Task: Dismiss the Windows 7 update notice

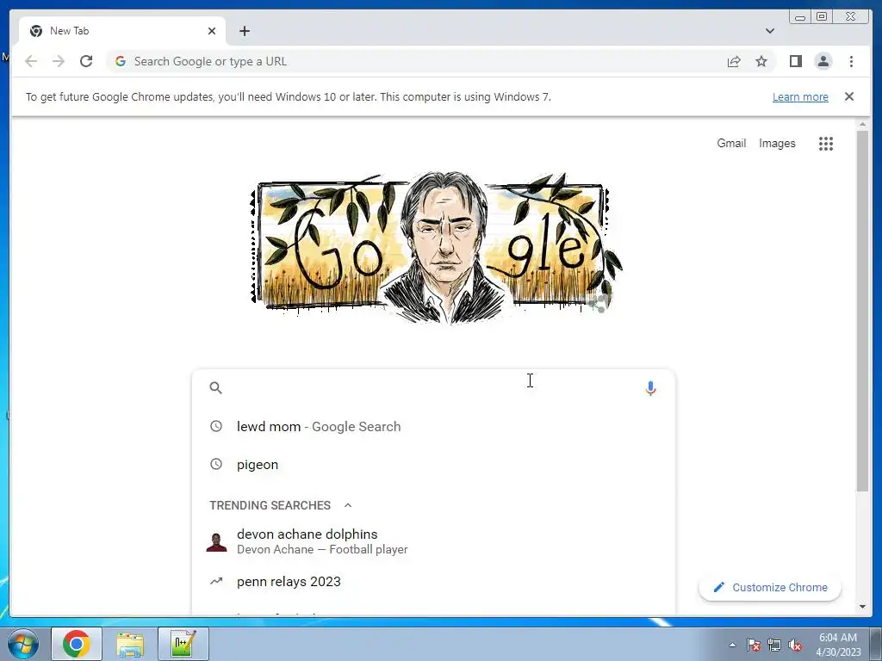Action: tap(848, 96)
